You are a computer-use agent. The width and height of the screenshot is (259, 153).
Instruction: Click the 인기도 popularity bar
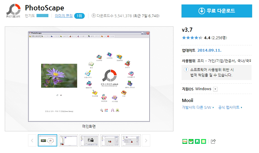tap(42, 16)
